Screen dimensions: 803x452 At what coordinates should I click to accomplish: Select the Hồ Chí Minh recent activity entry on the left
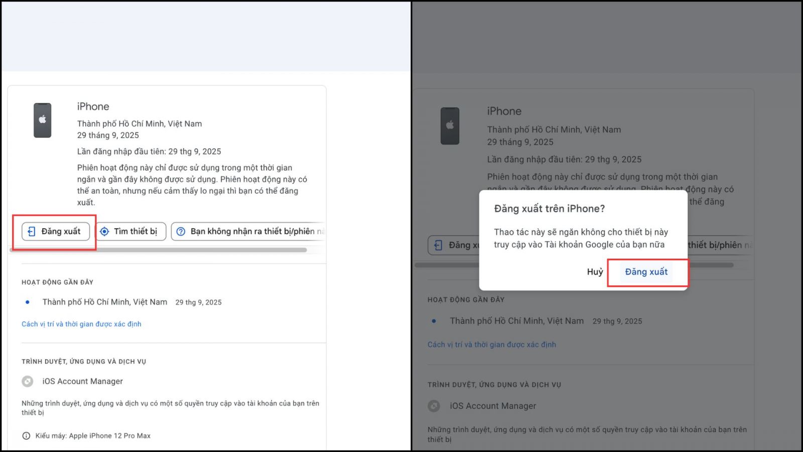click(104, 302)
